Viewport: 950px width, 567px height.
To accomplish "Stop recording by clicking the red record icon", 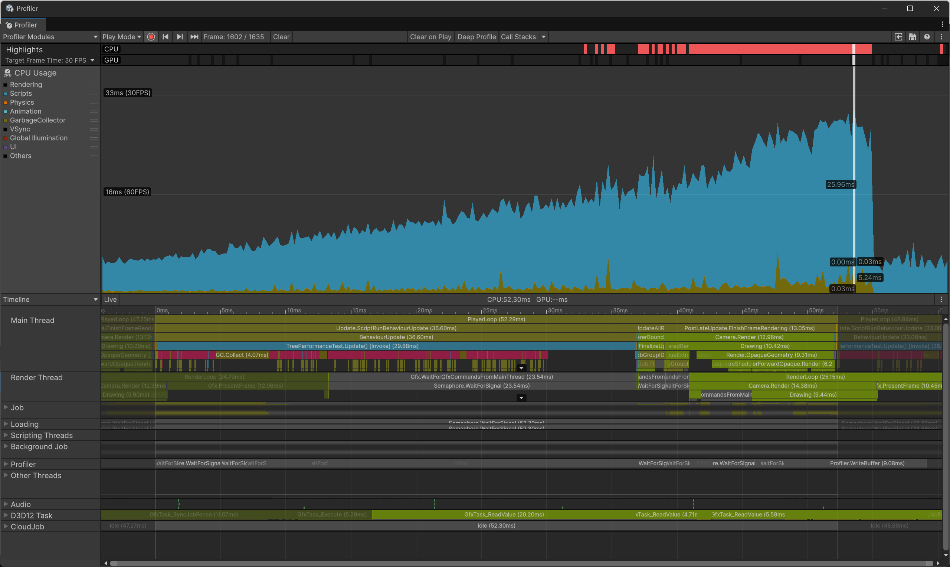I will tap(151, 37).
